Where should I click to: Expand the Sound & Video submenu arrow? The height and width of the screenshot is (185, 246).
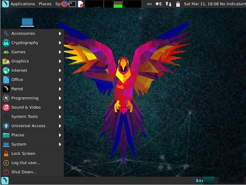click(60, 108)
